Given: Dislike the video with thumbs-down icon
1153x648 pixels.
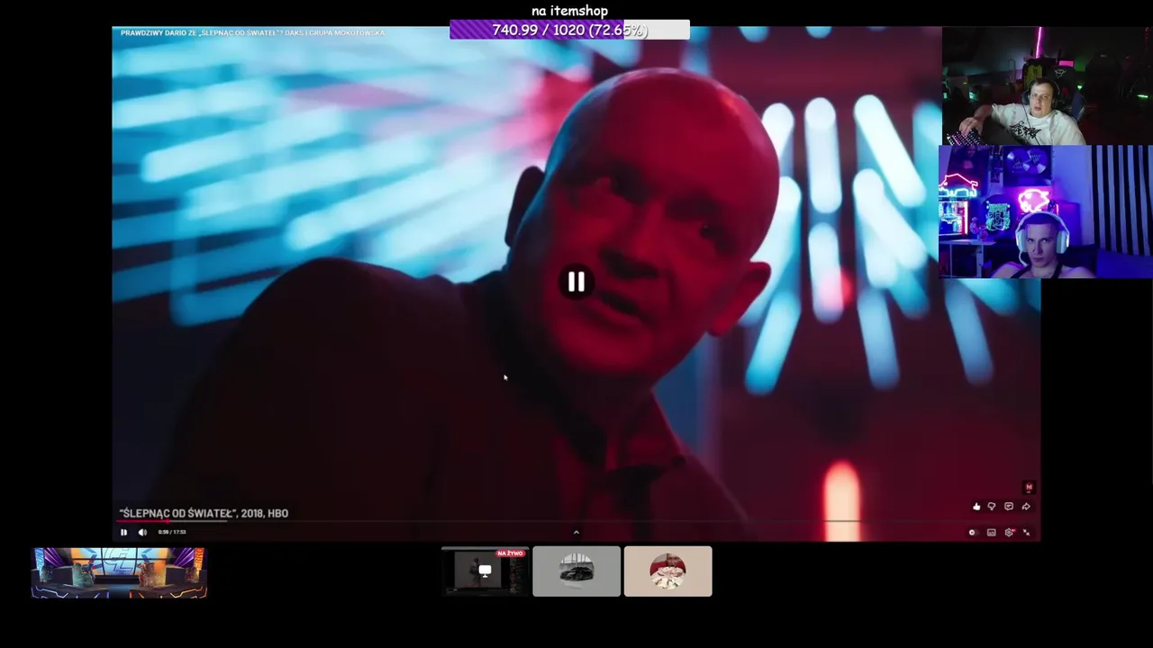Looking at the screenshot, I should 992,507.
